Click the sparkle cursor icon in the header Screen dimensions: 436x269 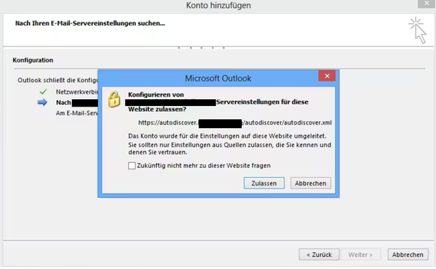[x=416, y=29]
